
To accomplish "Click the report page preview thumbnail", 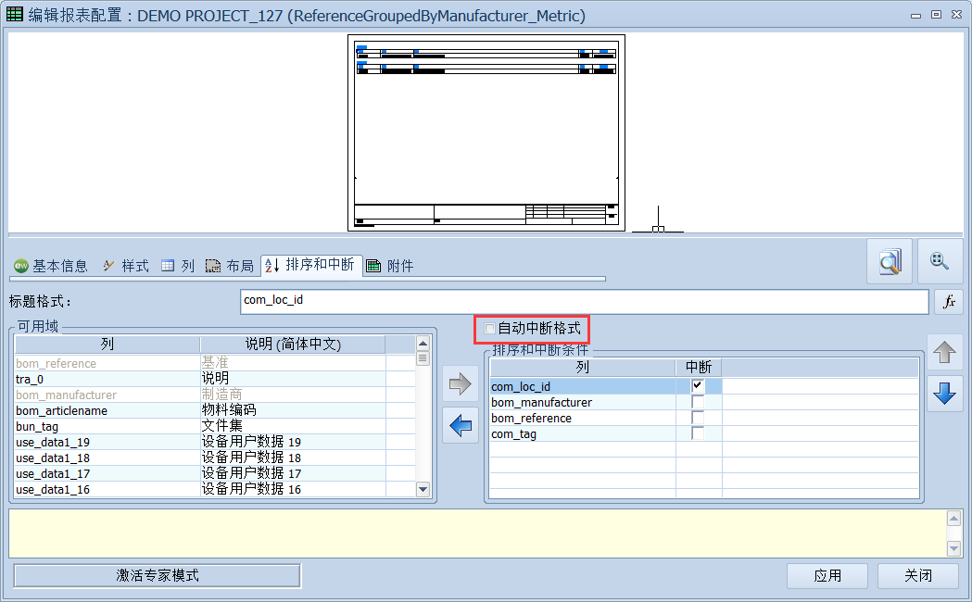I will tap(486, 132).
